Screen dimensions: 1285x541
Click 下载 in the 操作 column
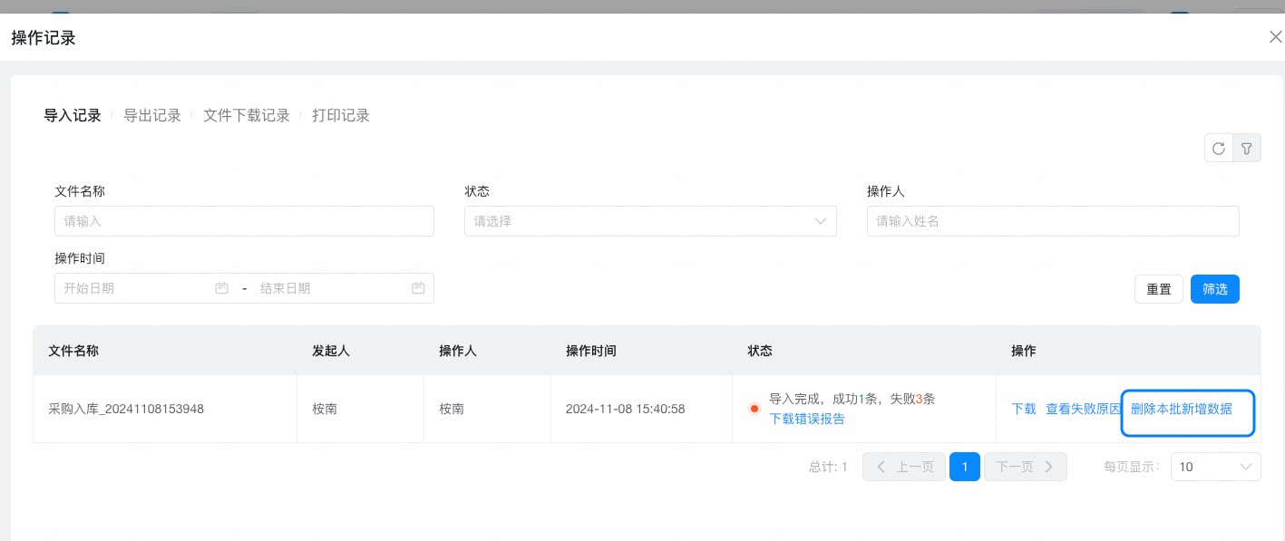[x=1024, y=409]
